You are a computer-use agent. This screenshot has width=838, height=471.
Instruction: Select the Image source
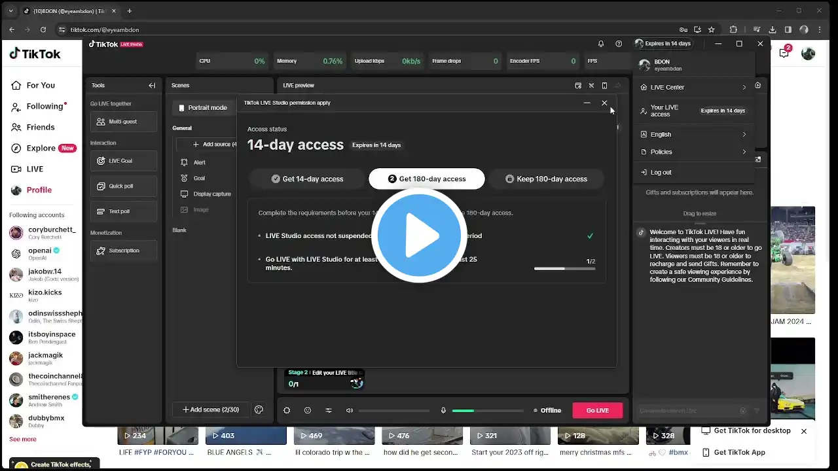195,209
